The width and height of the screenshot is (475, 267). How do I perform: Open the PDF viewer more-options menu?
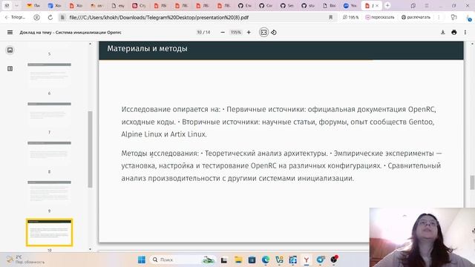pyautogui.click(x=465, y=32)
